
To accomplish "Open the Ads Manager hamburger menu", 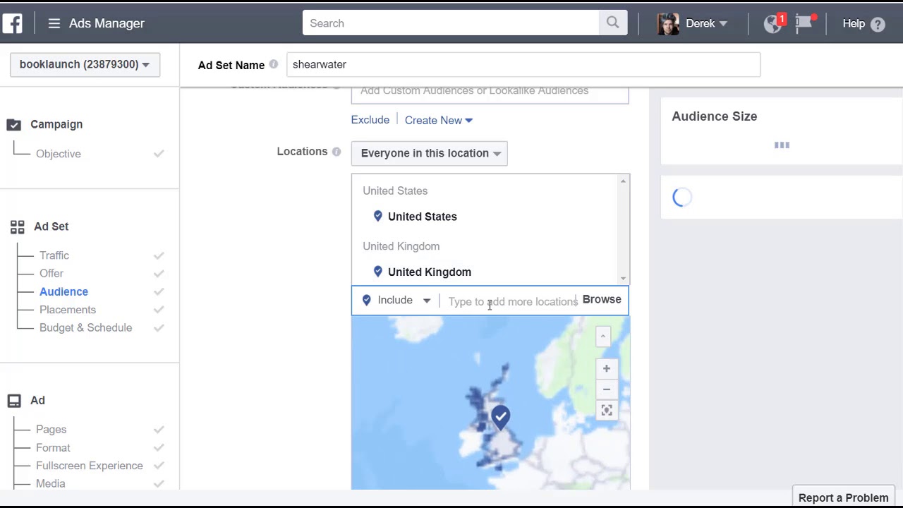I will [54, 23].
